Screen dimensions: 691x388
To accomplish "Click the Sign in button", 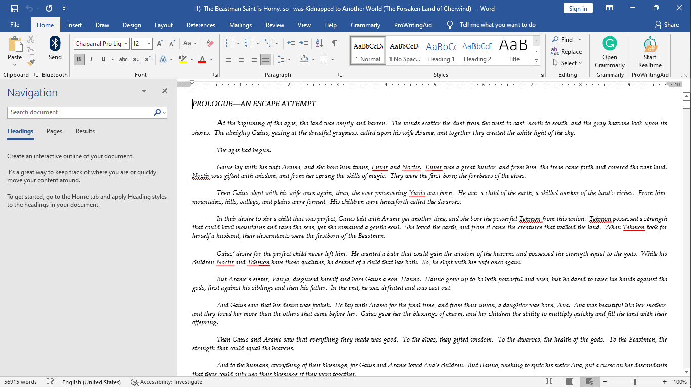I will click(578, 9).
